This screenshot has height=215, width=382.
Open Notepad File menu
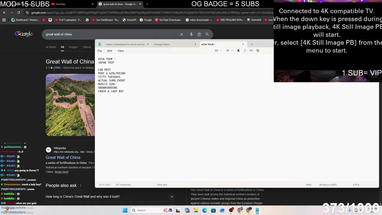100,51
